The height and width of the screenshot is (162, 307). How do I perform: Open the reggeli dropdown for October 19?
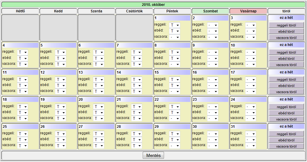click(x=61, y=107)
